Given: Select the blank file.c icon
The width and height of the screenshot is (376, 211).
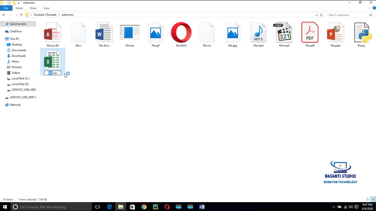Looking at the screenshot, I should (78, 32).
